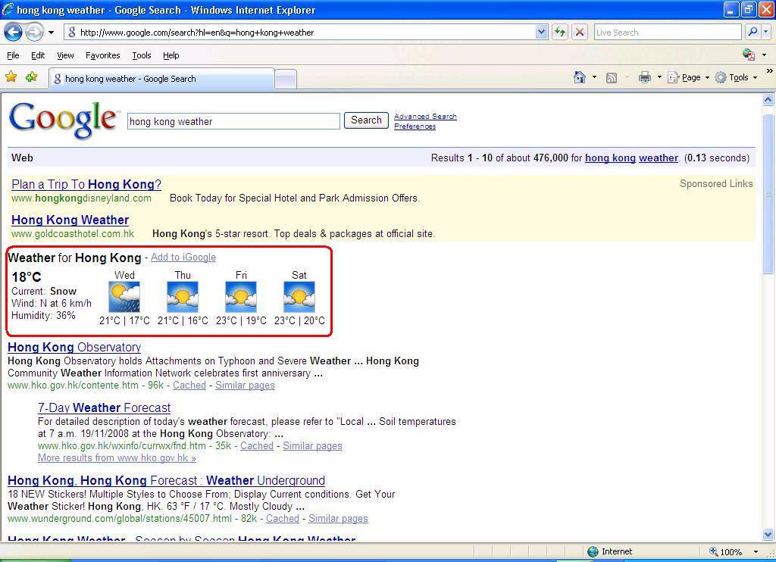This screenshot has width=776, height=562.
Task: Follow the underlined hong kong link in results count
Action: pos(610,158)
